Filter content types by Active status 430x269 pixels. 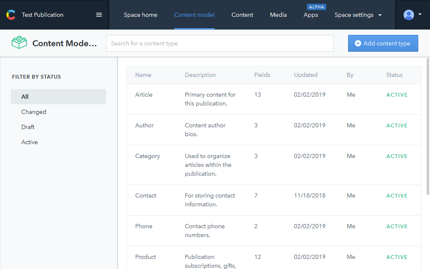click(x=29, y=142)
